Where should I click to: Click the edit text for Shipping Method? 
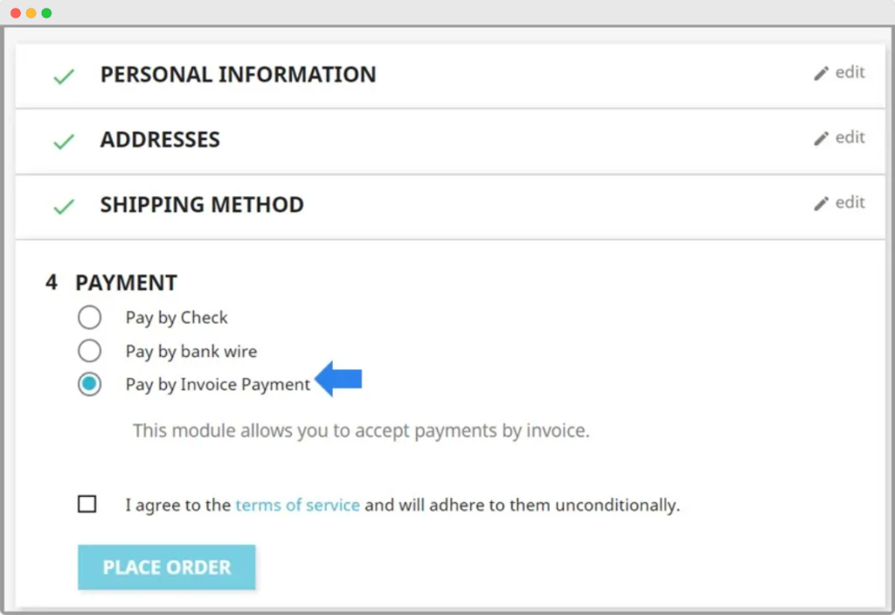click(850, 203)
